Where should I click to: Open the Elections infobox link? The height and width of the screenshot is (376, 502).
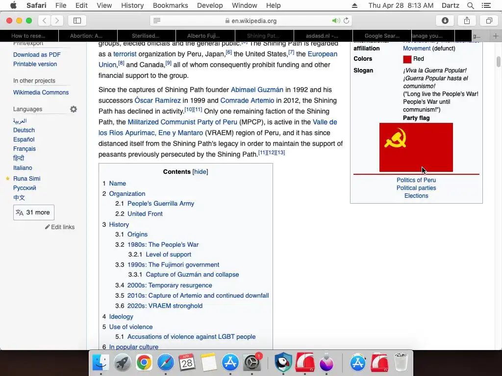pyautogui.click(x=416, y=196)
